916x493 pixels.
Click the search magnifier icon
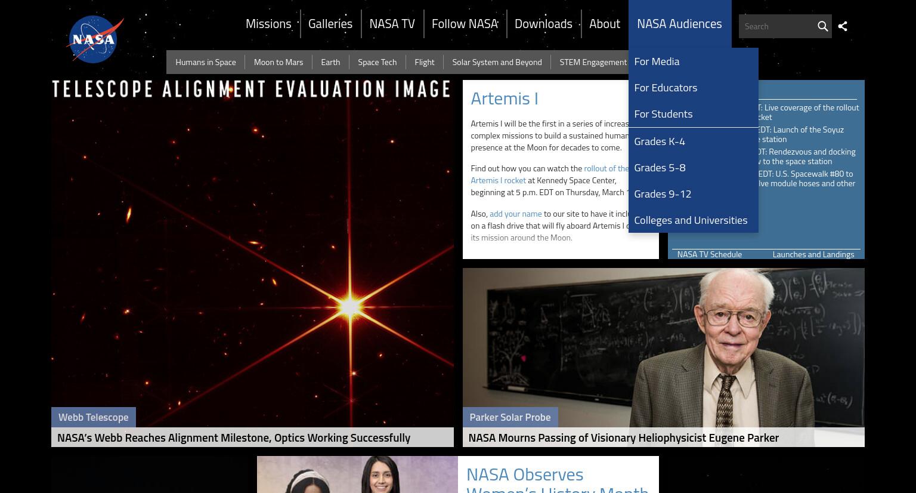click(822, 26)
